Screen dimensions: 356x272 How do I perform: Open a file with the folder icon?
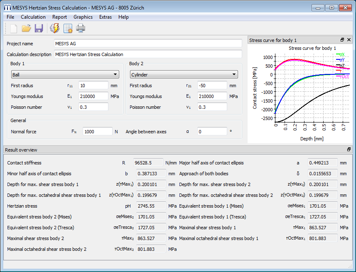tap(26, 28)
